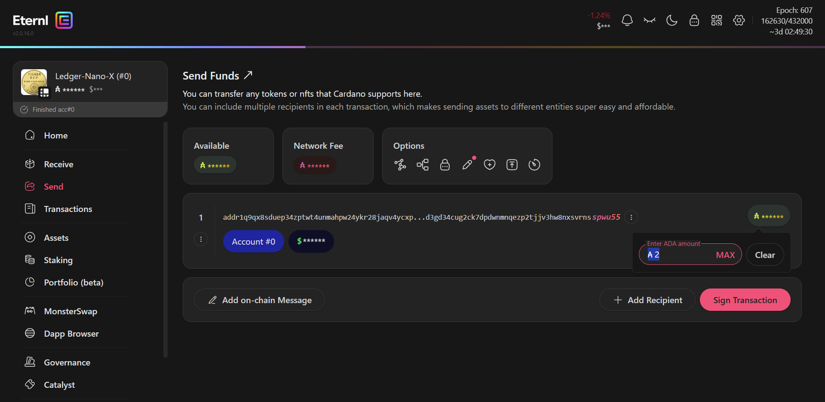Click the Enter ADA amount input field

pyautogui.click(x=684, y=255)
